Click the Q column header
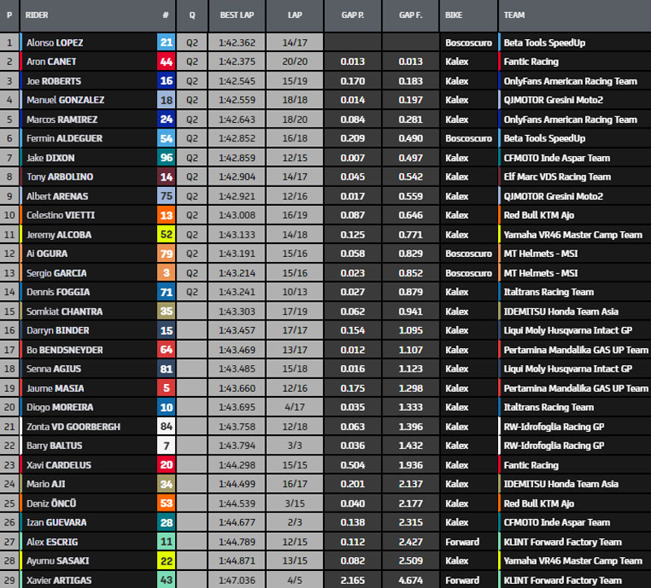The image size is (651, 588). pos(192,15)
